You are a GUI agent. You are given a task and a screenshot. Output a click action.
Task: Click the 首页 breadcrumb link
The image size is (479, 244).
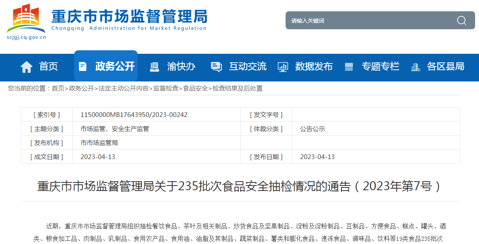pyautogui.click(x=58, y=88)
